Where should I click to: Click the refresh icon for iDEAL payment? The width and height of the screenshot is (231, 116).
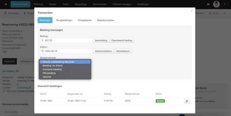(x=187, y=101)
